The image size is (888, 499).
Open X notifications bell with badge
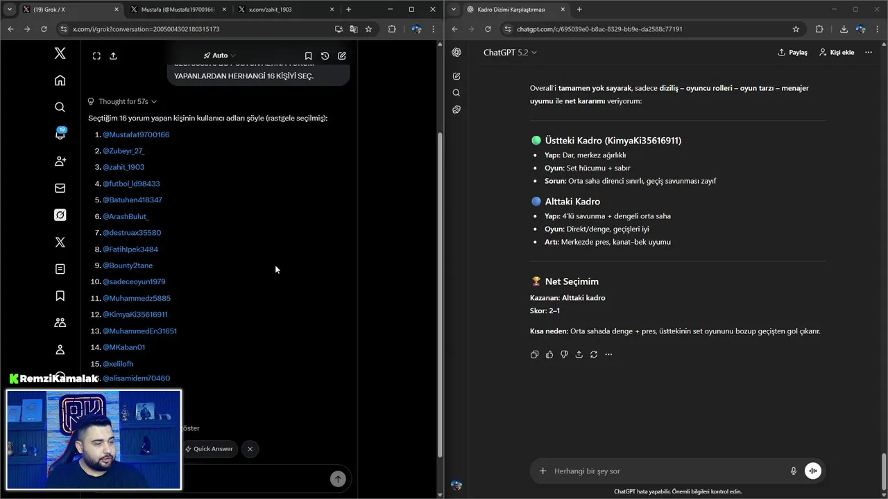(60, 134)
